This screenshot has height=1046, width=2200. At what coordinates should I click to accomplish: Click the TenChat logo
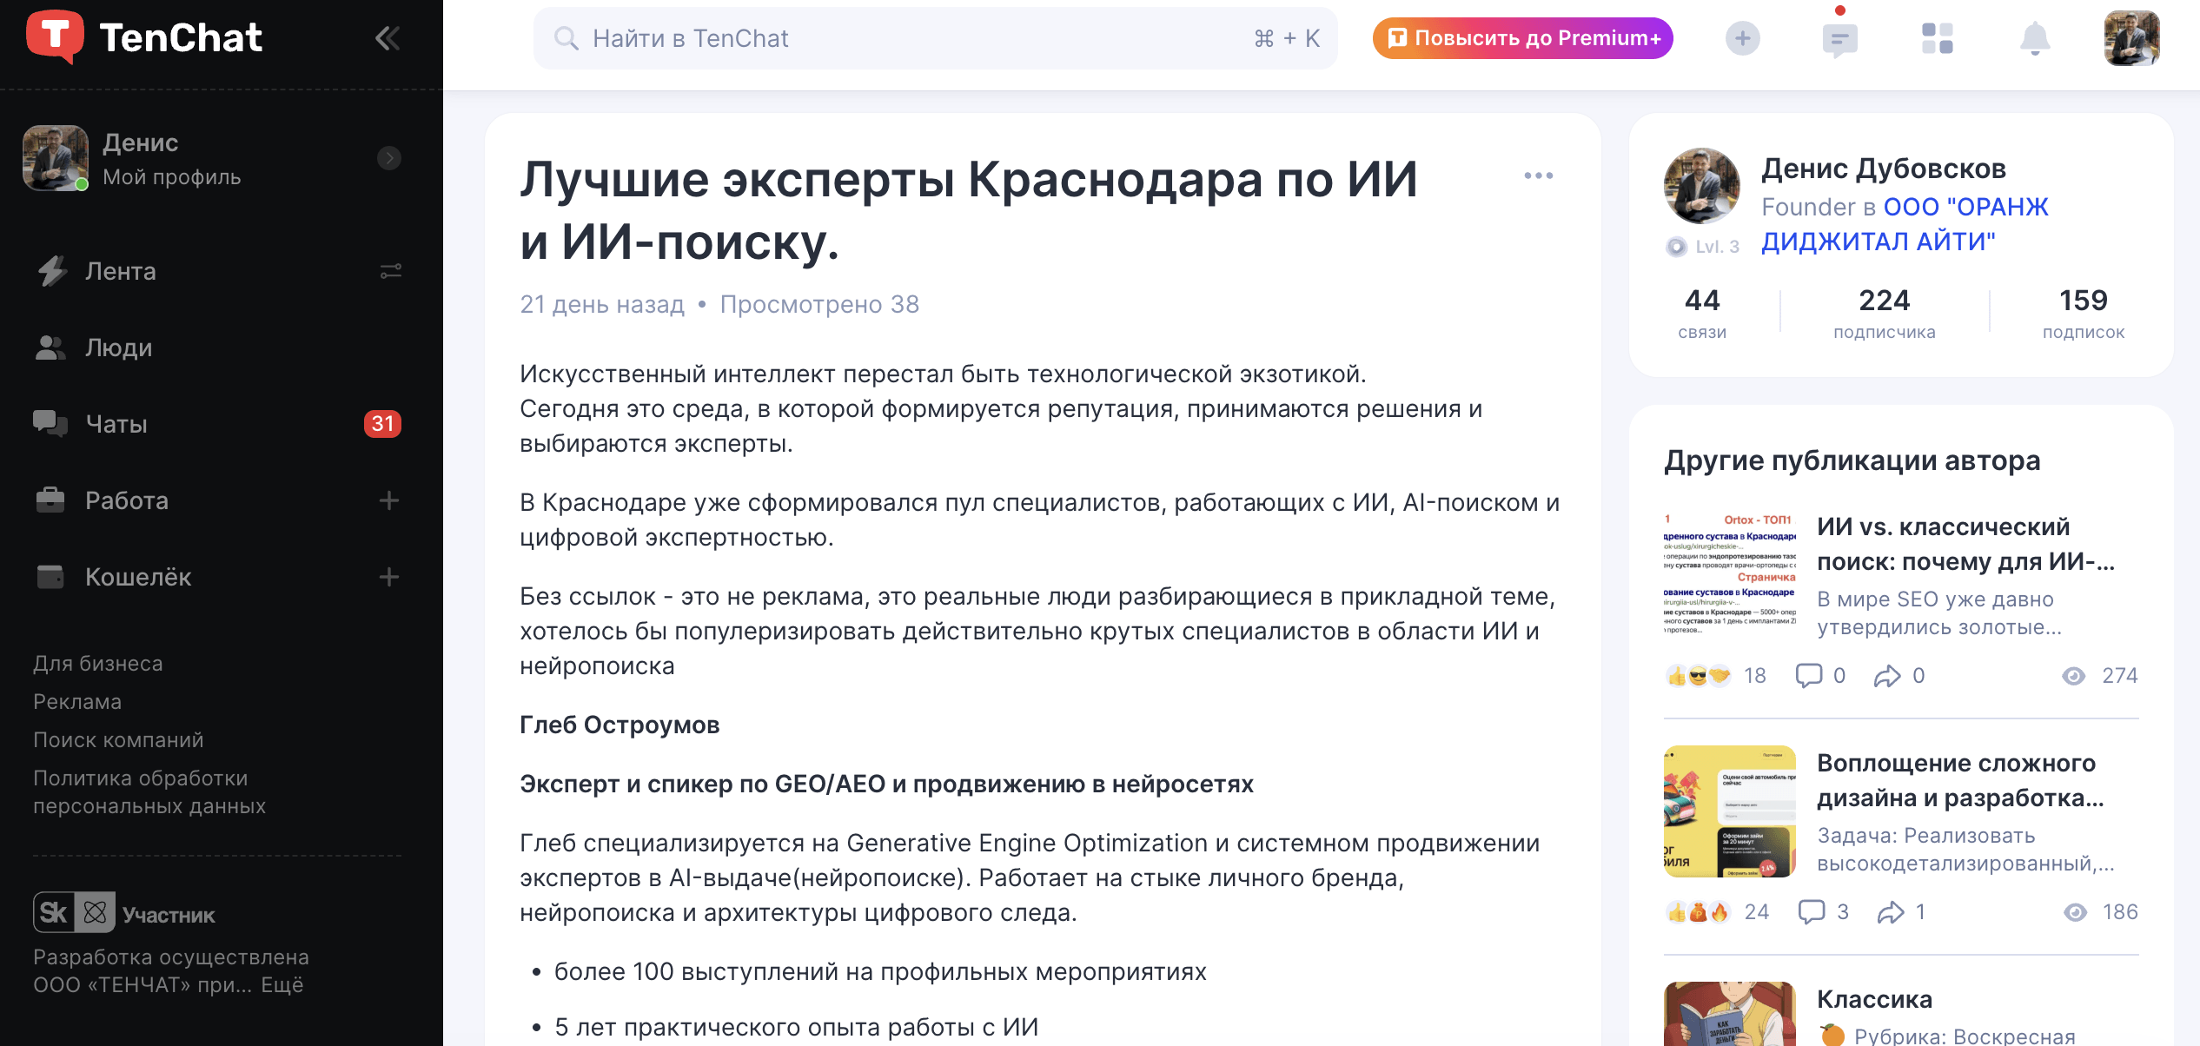tap(144, 38)
